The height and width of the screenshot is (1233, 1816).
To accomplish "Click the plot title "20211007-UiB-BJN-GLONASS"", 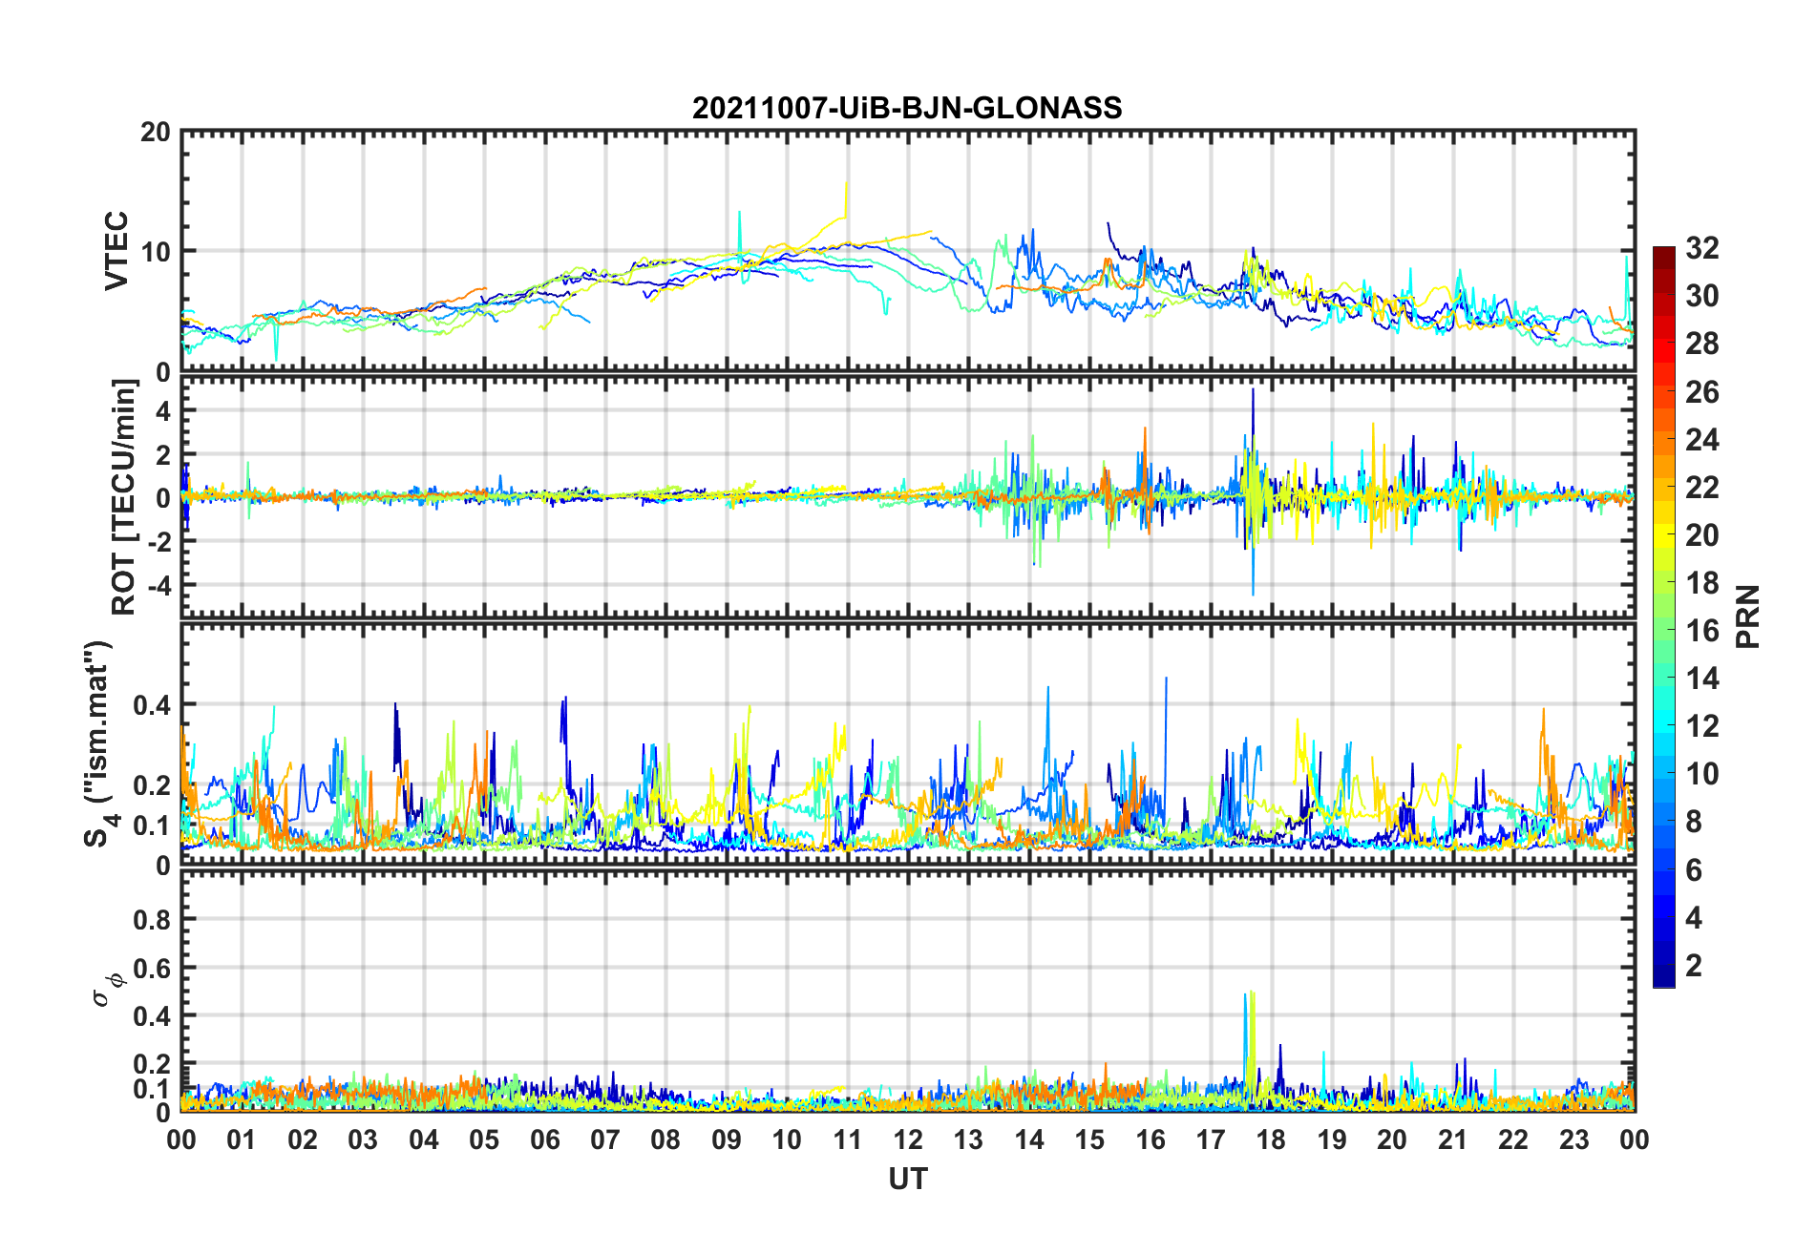I will click(x=907, y=108).
